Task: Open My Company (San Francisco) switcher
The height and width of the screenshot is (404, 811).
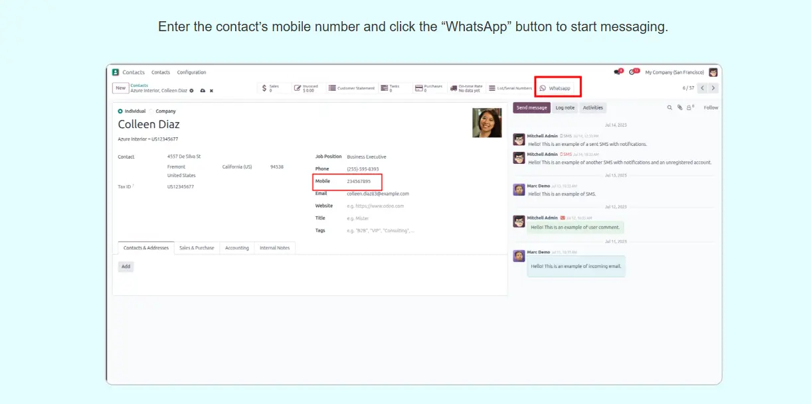Action: (674, 72)
